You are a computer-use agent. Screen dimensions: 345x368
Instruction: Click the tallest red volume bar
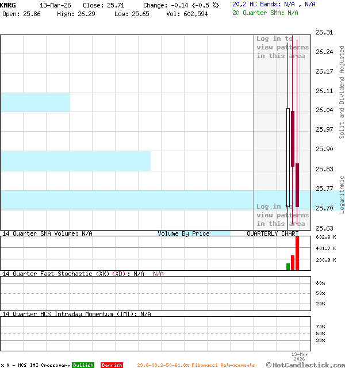click(x=297, y=253)
